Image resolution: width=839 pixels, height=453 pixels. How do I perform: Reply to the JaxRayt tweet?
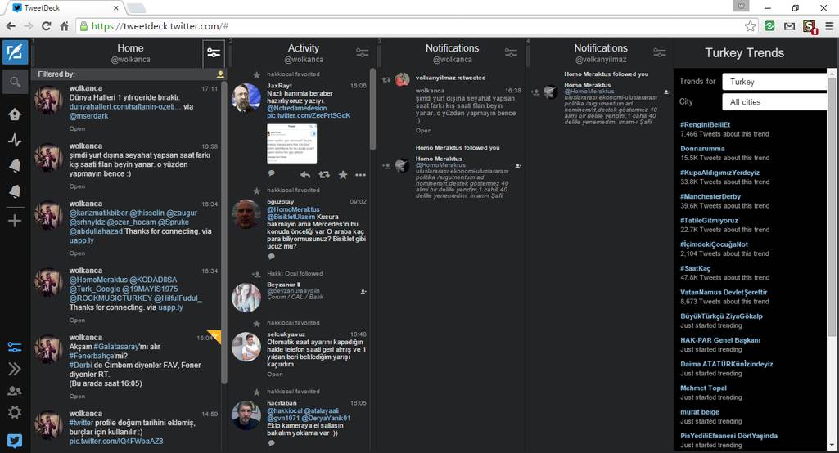(305, 175)
